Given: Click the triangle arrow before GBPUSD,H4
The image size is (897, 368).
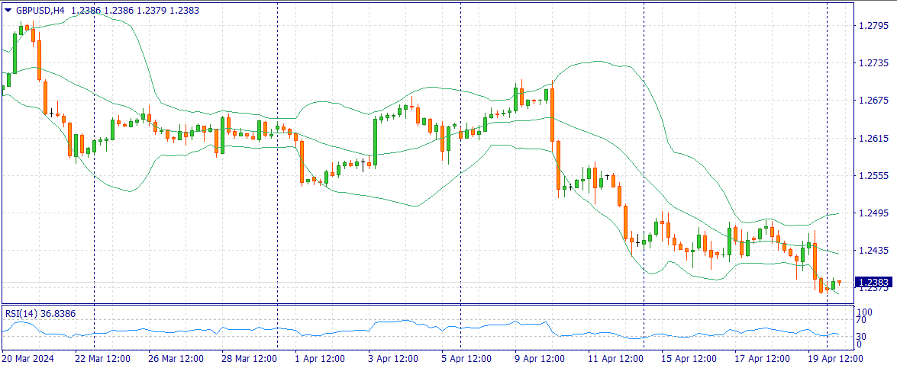Looking at the screenshot, I should coord(8,9).
